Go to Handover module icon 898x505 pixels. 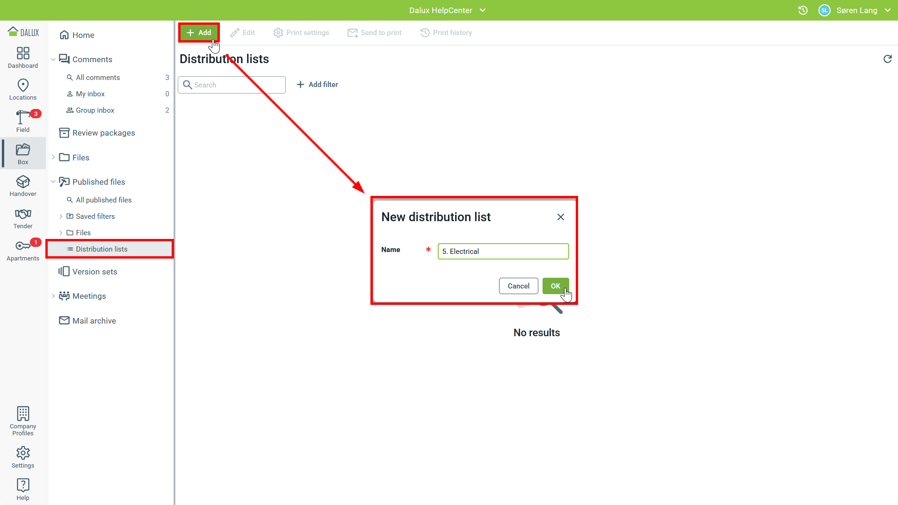click(23, 182)
